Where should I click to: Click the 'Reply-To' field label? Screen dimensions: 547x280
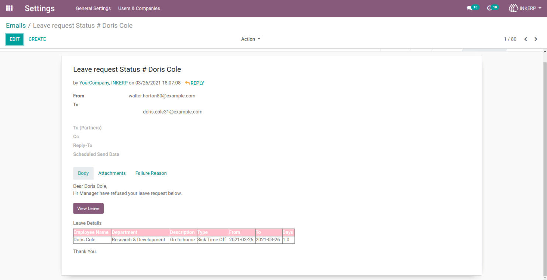tap(83, 146)
